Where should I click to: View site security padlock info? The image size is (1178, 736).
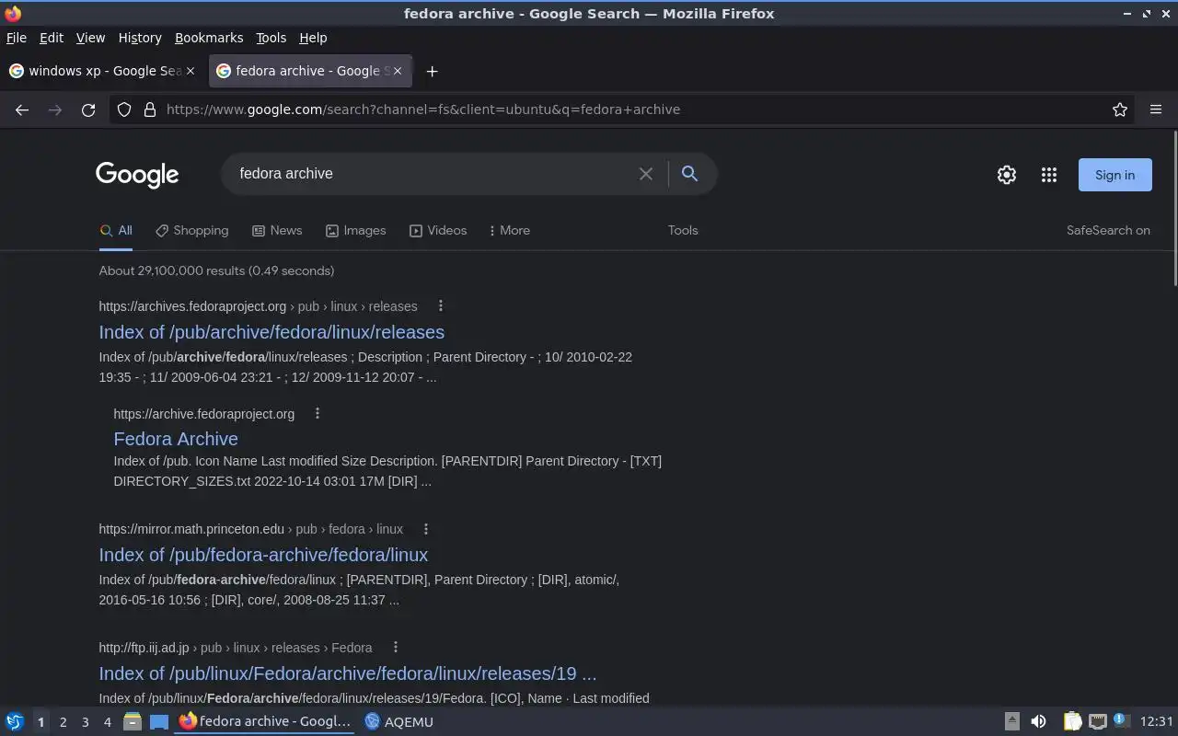tap(150, 109)
